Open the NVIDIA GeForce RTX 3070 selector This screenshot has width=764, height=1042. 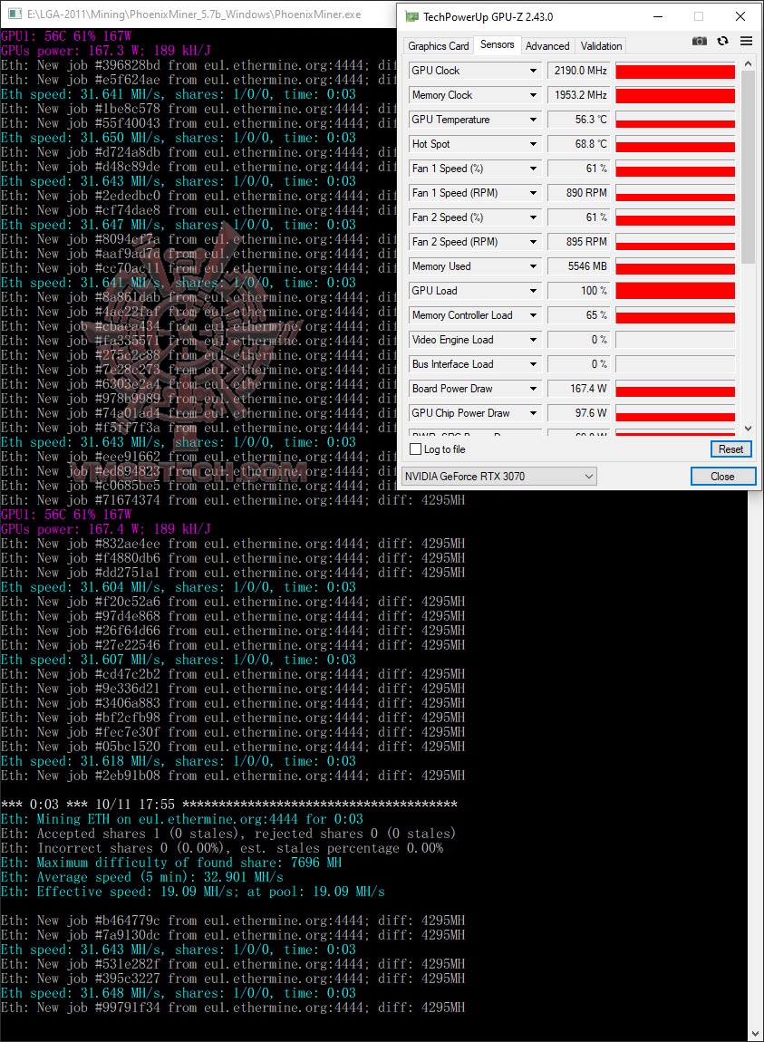498,477
